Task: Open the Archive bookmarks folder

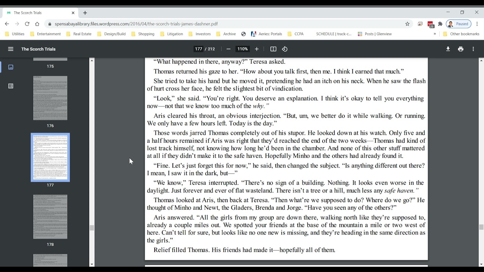Action: pos(226,34)
